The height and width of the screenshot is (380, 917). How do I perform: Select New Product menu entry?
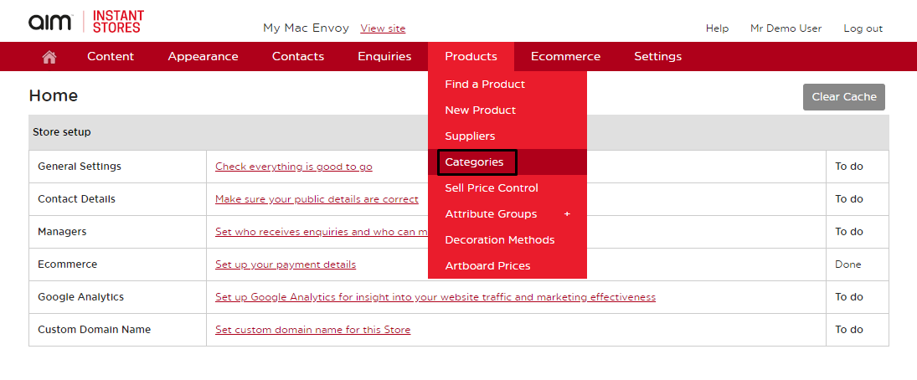tap(480, 110)
